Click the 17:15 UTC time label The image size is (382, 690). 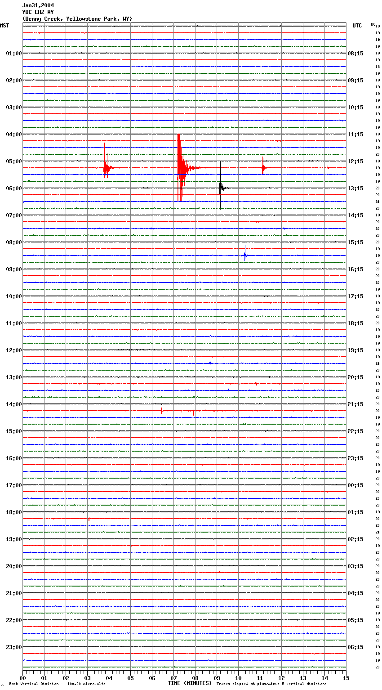point(355,296)
